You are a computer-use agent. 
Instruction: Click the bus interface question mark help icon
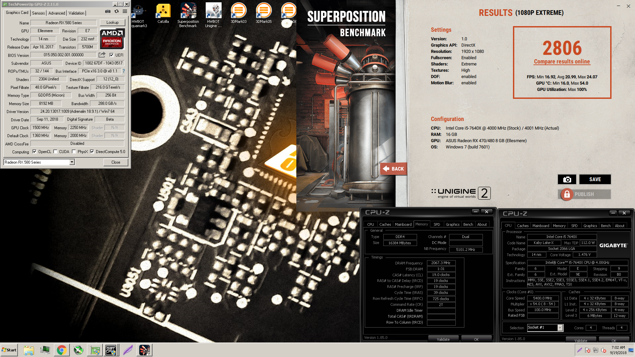[x=124, y=71]
